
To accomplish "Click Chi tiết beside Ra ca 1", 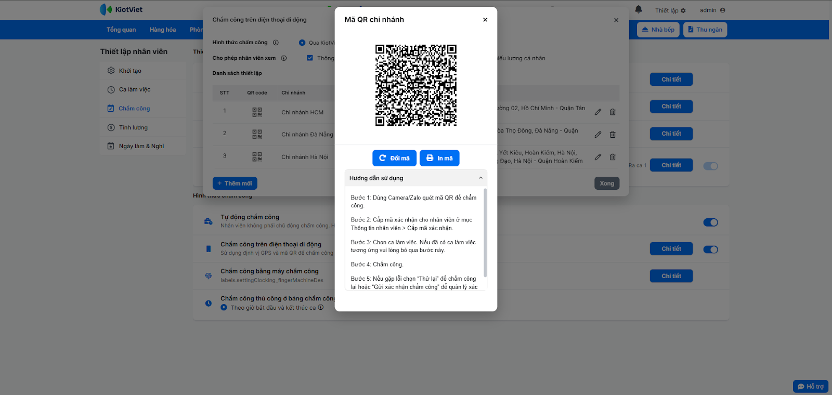I will tap(671, 165).
